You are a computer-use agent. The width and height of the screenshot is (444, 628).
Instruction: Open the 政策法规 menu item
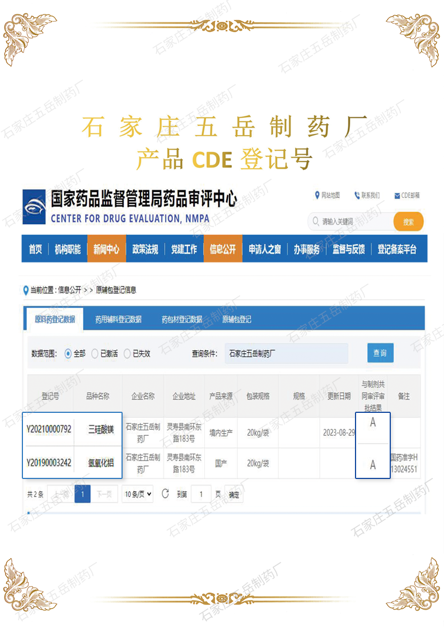146,249
